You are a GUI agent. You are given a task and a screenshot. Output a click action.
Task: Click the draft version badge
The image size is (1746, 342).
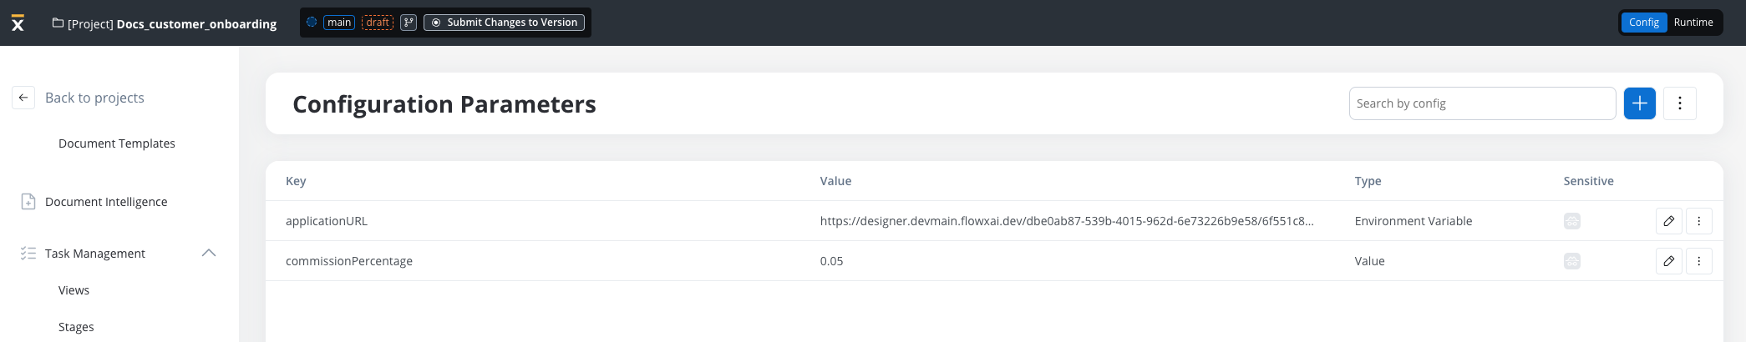pos(378,23)
